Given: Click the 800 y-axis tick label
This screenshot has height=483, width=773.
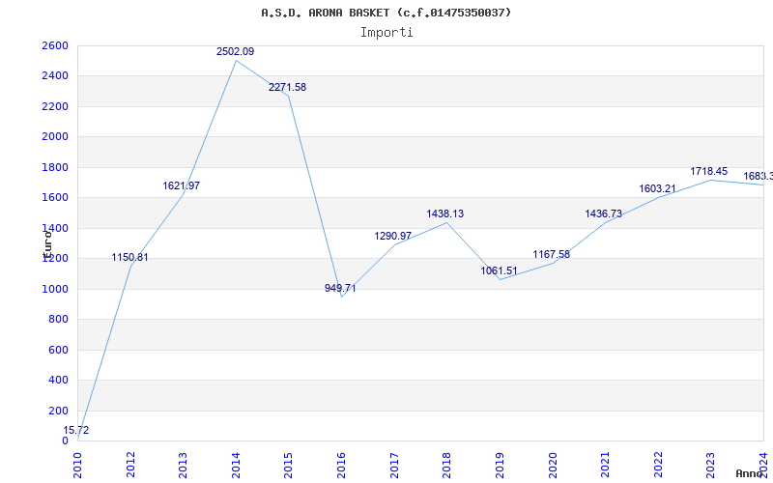Looking at the screenshot, I should pos(58,320).
